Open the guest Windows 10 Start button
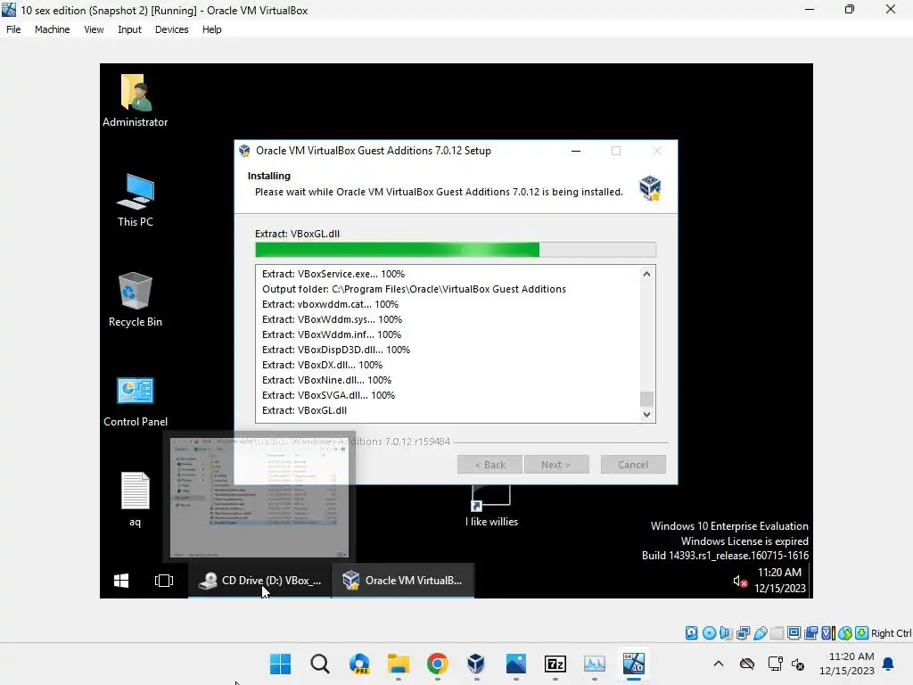The image size is (913, 685). tap(121, 580)
